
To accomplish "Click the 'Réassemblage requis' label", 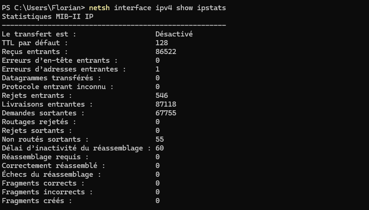I will pyautogui.click(x=45, y=157).
